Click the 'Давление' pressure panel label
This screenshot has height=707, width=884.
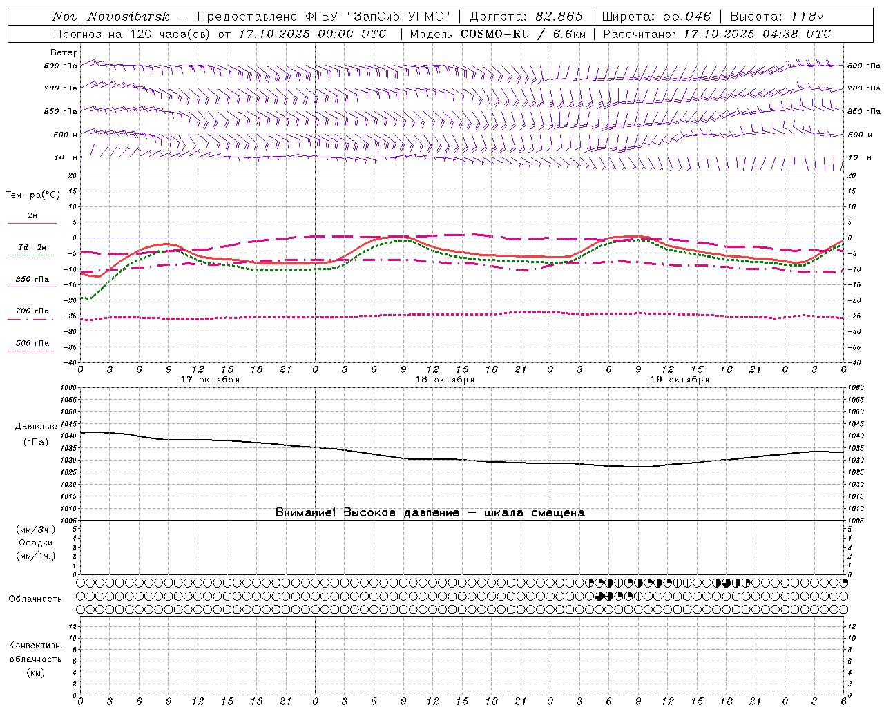point(35,427)
